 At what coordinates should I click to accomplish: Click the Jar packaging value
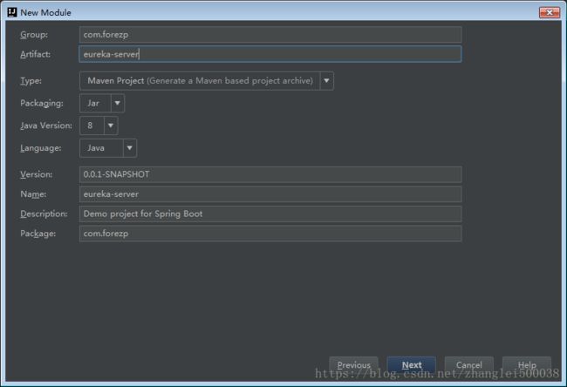click(93, 104)
